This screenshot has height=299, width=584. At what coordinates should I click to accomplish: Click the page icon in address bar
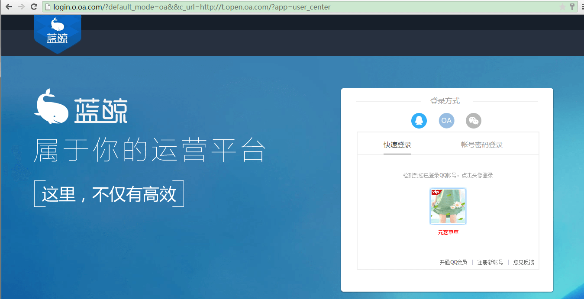pyautogui.click(x=48, y=7)
